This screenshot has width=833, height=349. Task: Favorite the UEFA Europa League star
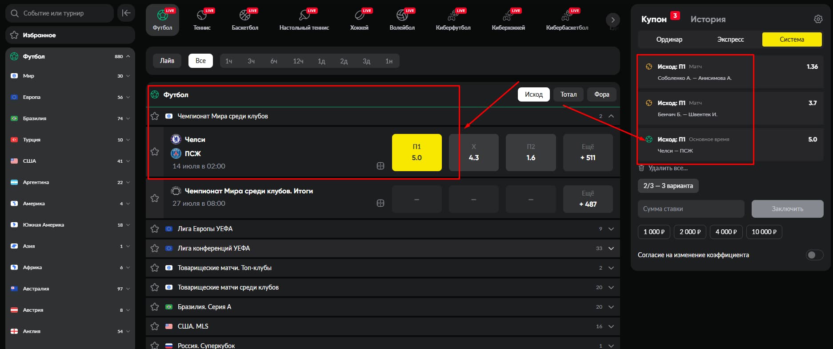[155, 229]
